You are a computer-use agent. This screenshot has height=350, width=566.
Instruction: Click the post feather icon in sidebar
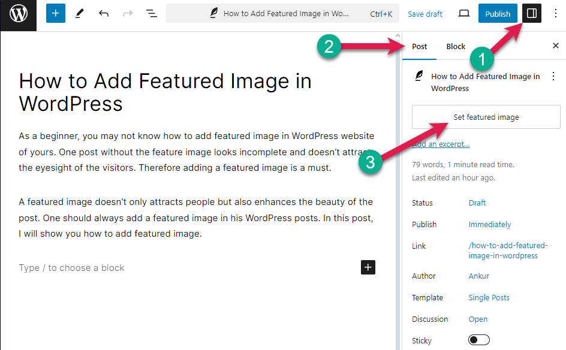tap(419, 76)
